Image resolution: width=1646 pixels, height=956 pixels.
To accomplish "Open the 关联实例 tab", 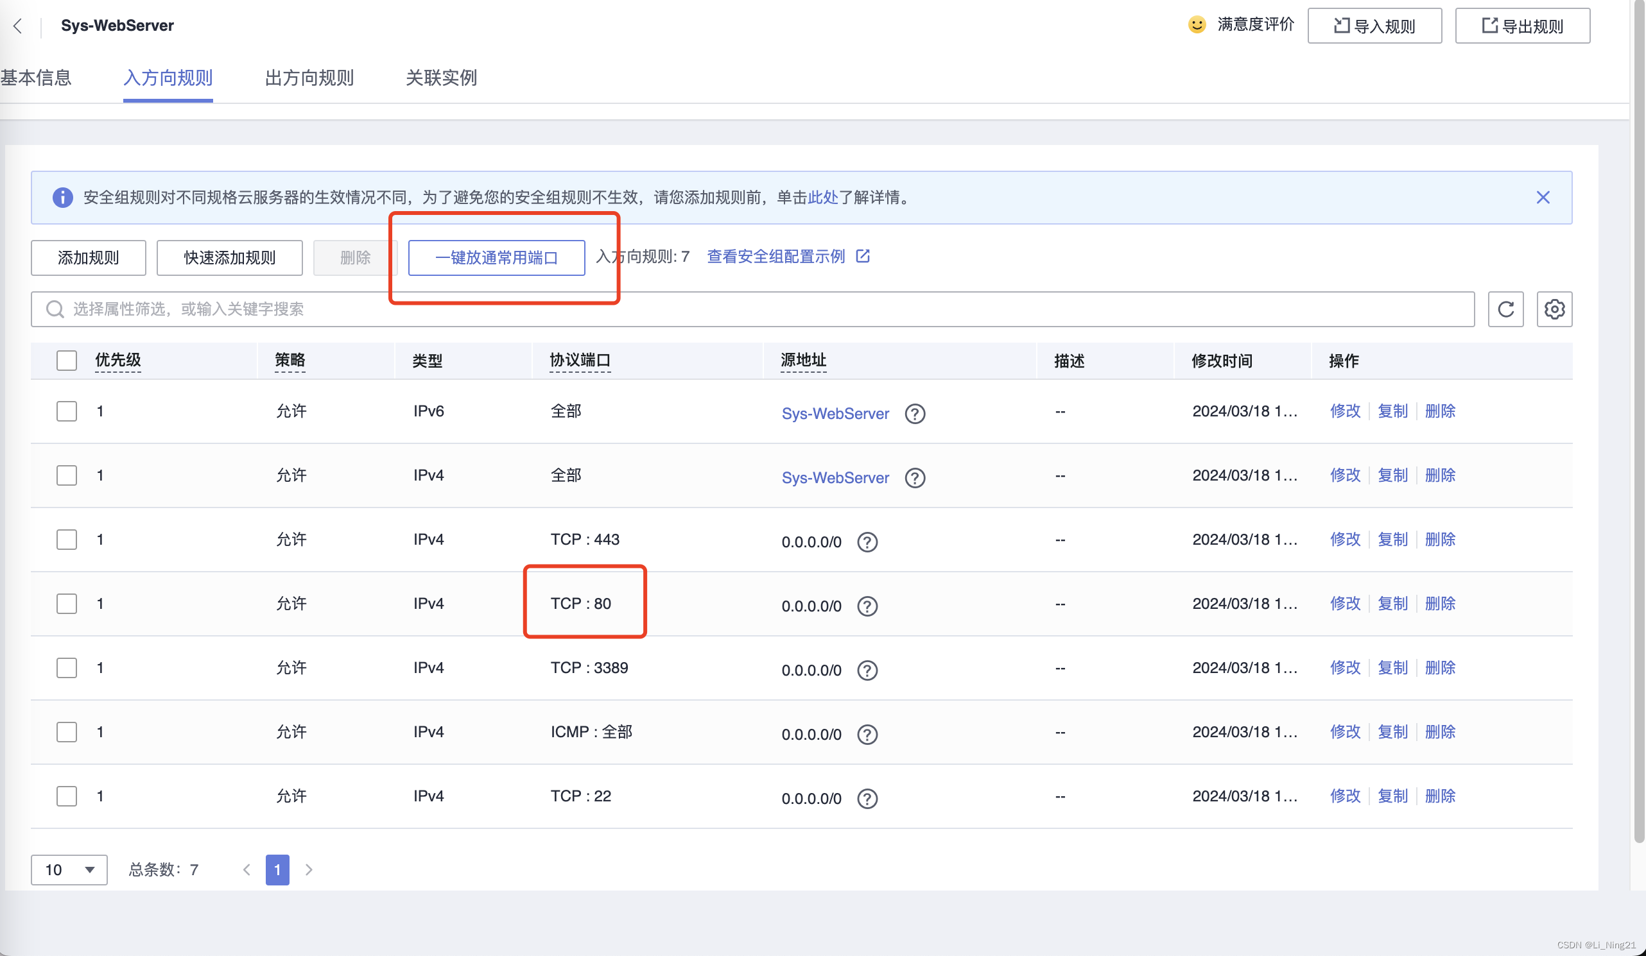I will click(x=441, y=78).
